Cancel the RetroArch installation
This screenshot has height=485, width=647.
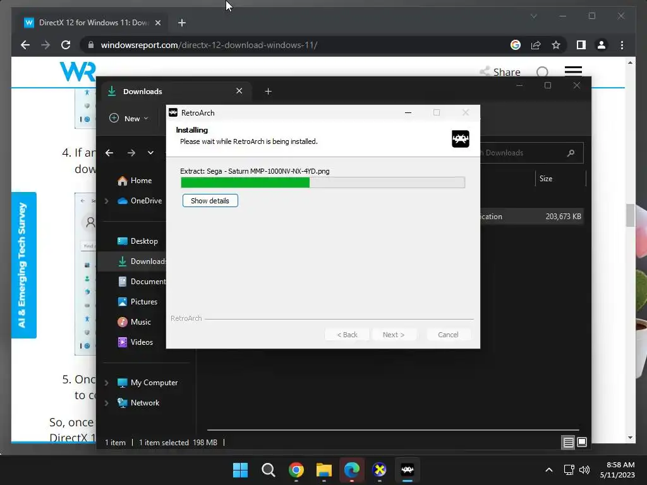[x=448, y=335]
